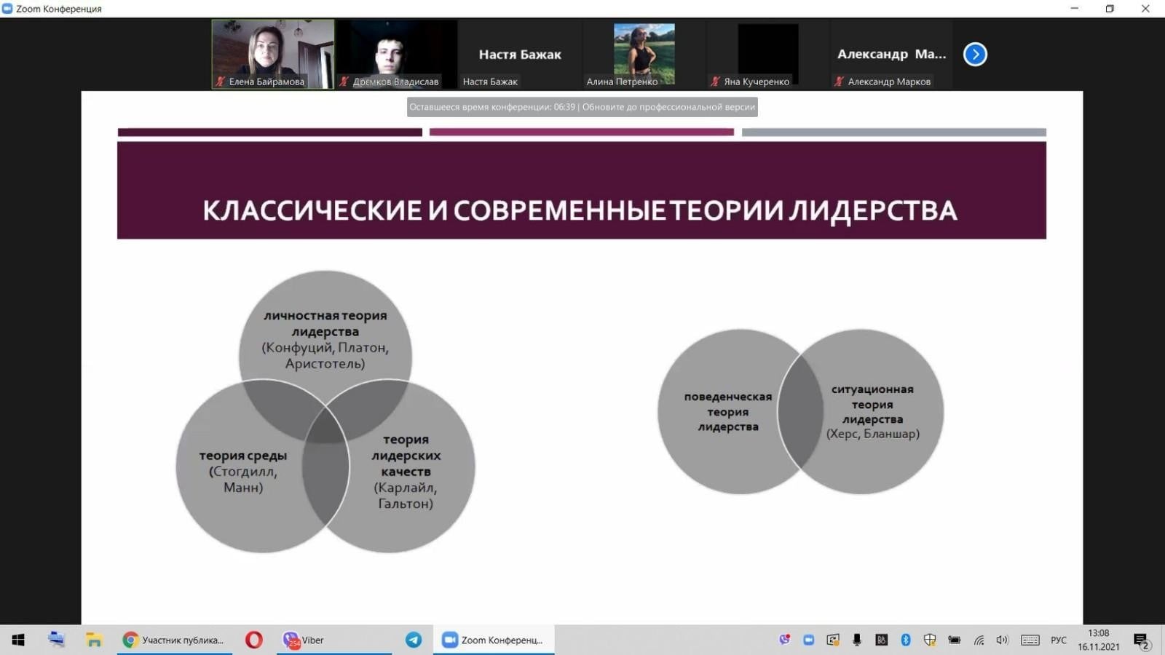The width and height of the screenshot is (1165, 655).
Task: Click the battery status tray icon
Action: tap(954, 640)
